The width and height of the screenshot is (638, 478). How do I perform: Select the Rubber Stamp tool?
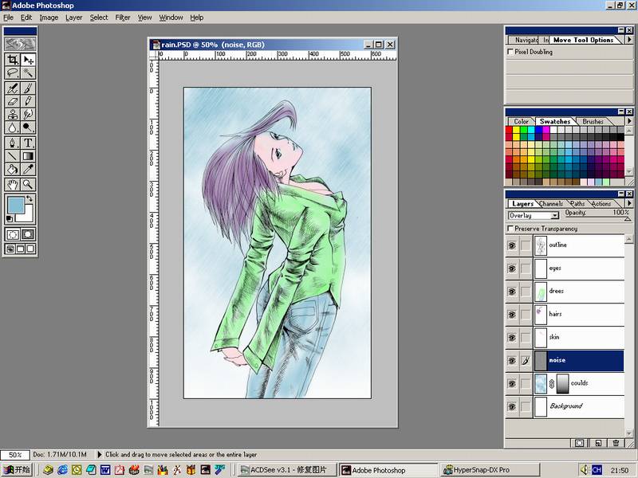(13, 114)
